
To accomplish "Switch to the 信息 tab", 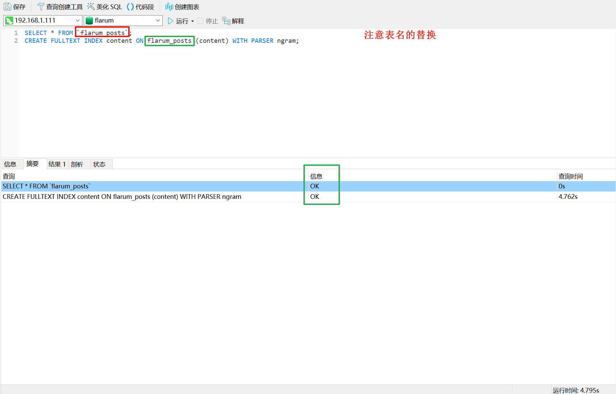I will [10, 164].
